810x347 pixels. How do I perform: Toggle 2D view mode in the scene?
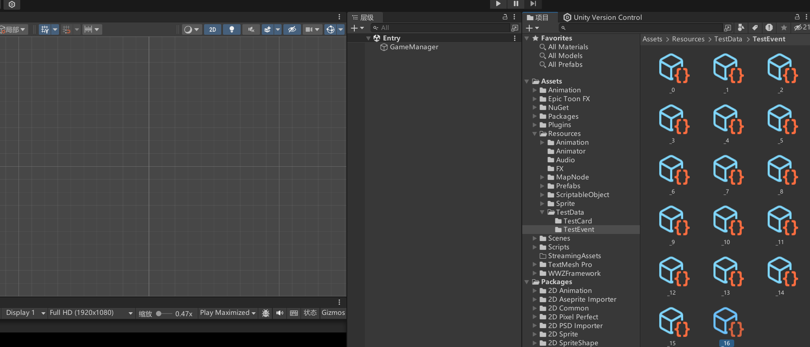click(212, 29)
